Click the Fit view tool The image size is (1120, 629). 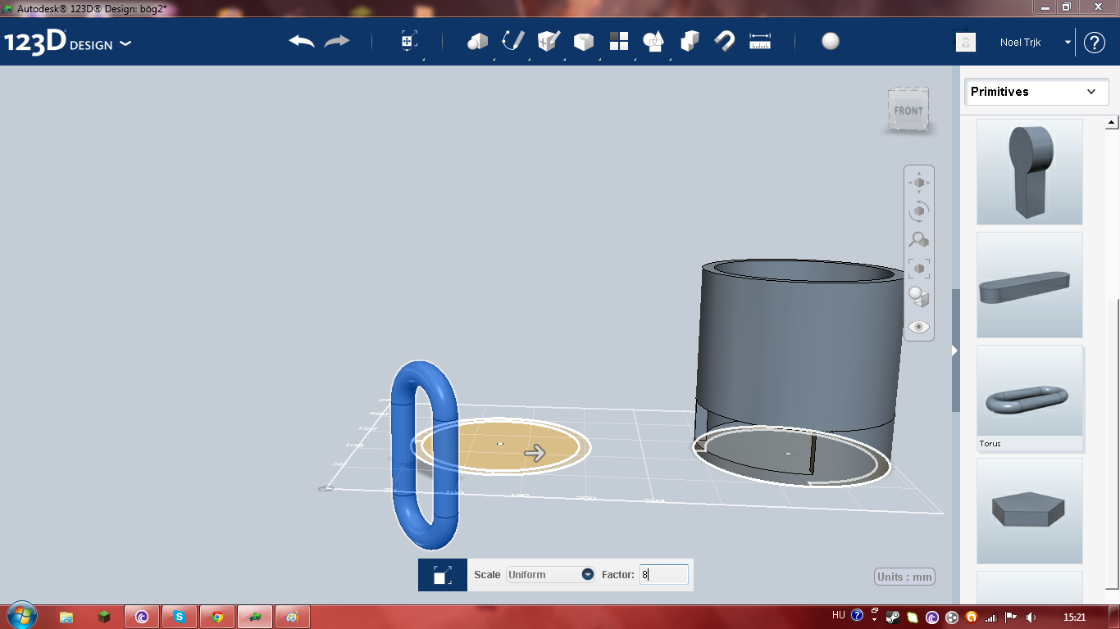click(x=919, y=269)
